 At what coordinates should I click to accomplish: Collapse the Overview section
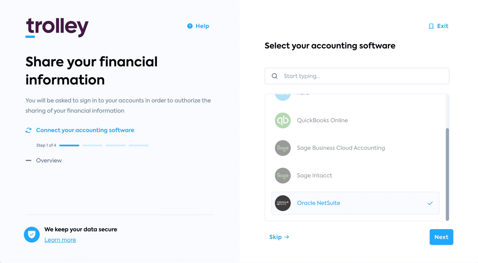pyautogui.click(x=28, y=160)
